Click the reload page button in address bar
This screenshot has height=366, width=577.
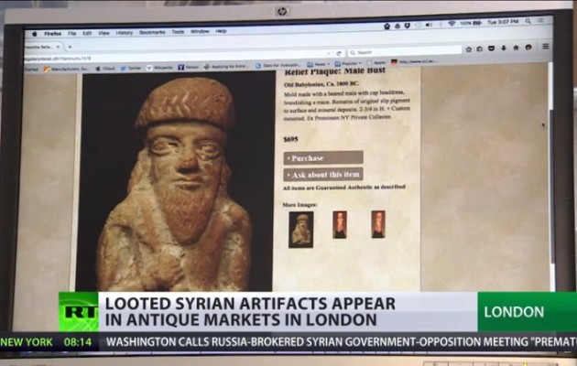click(x=339, y=53)
